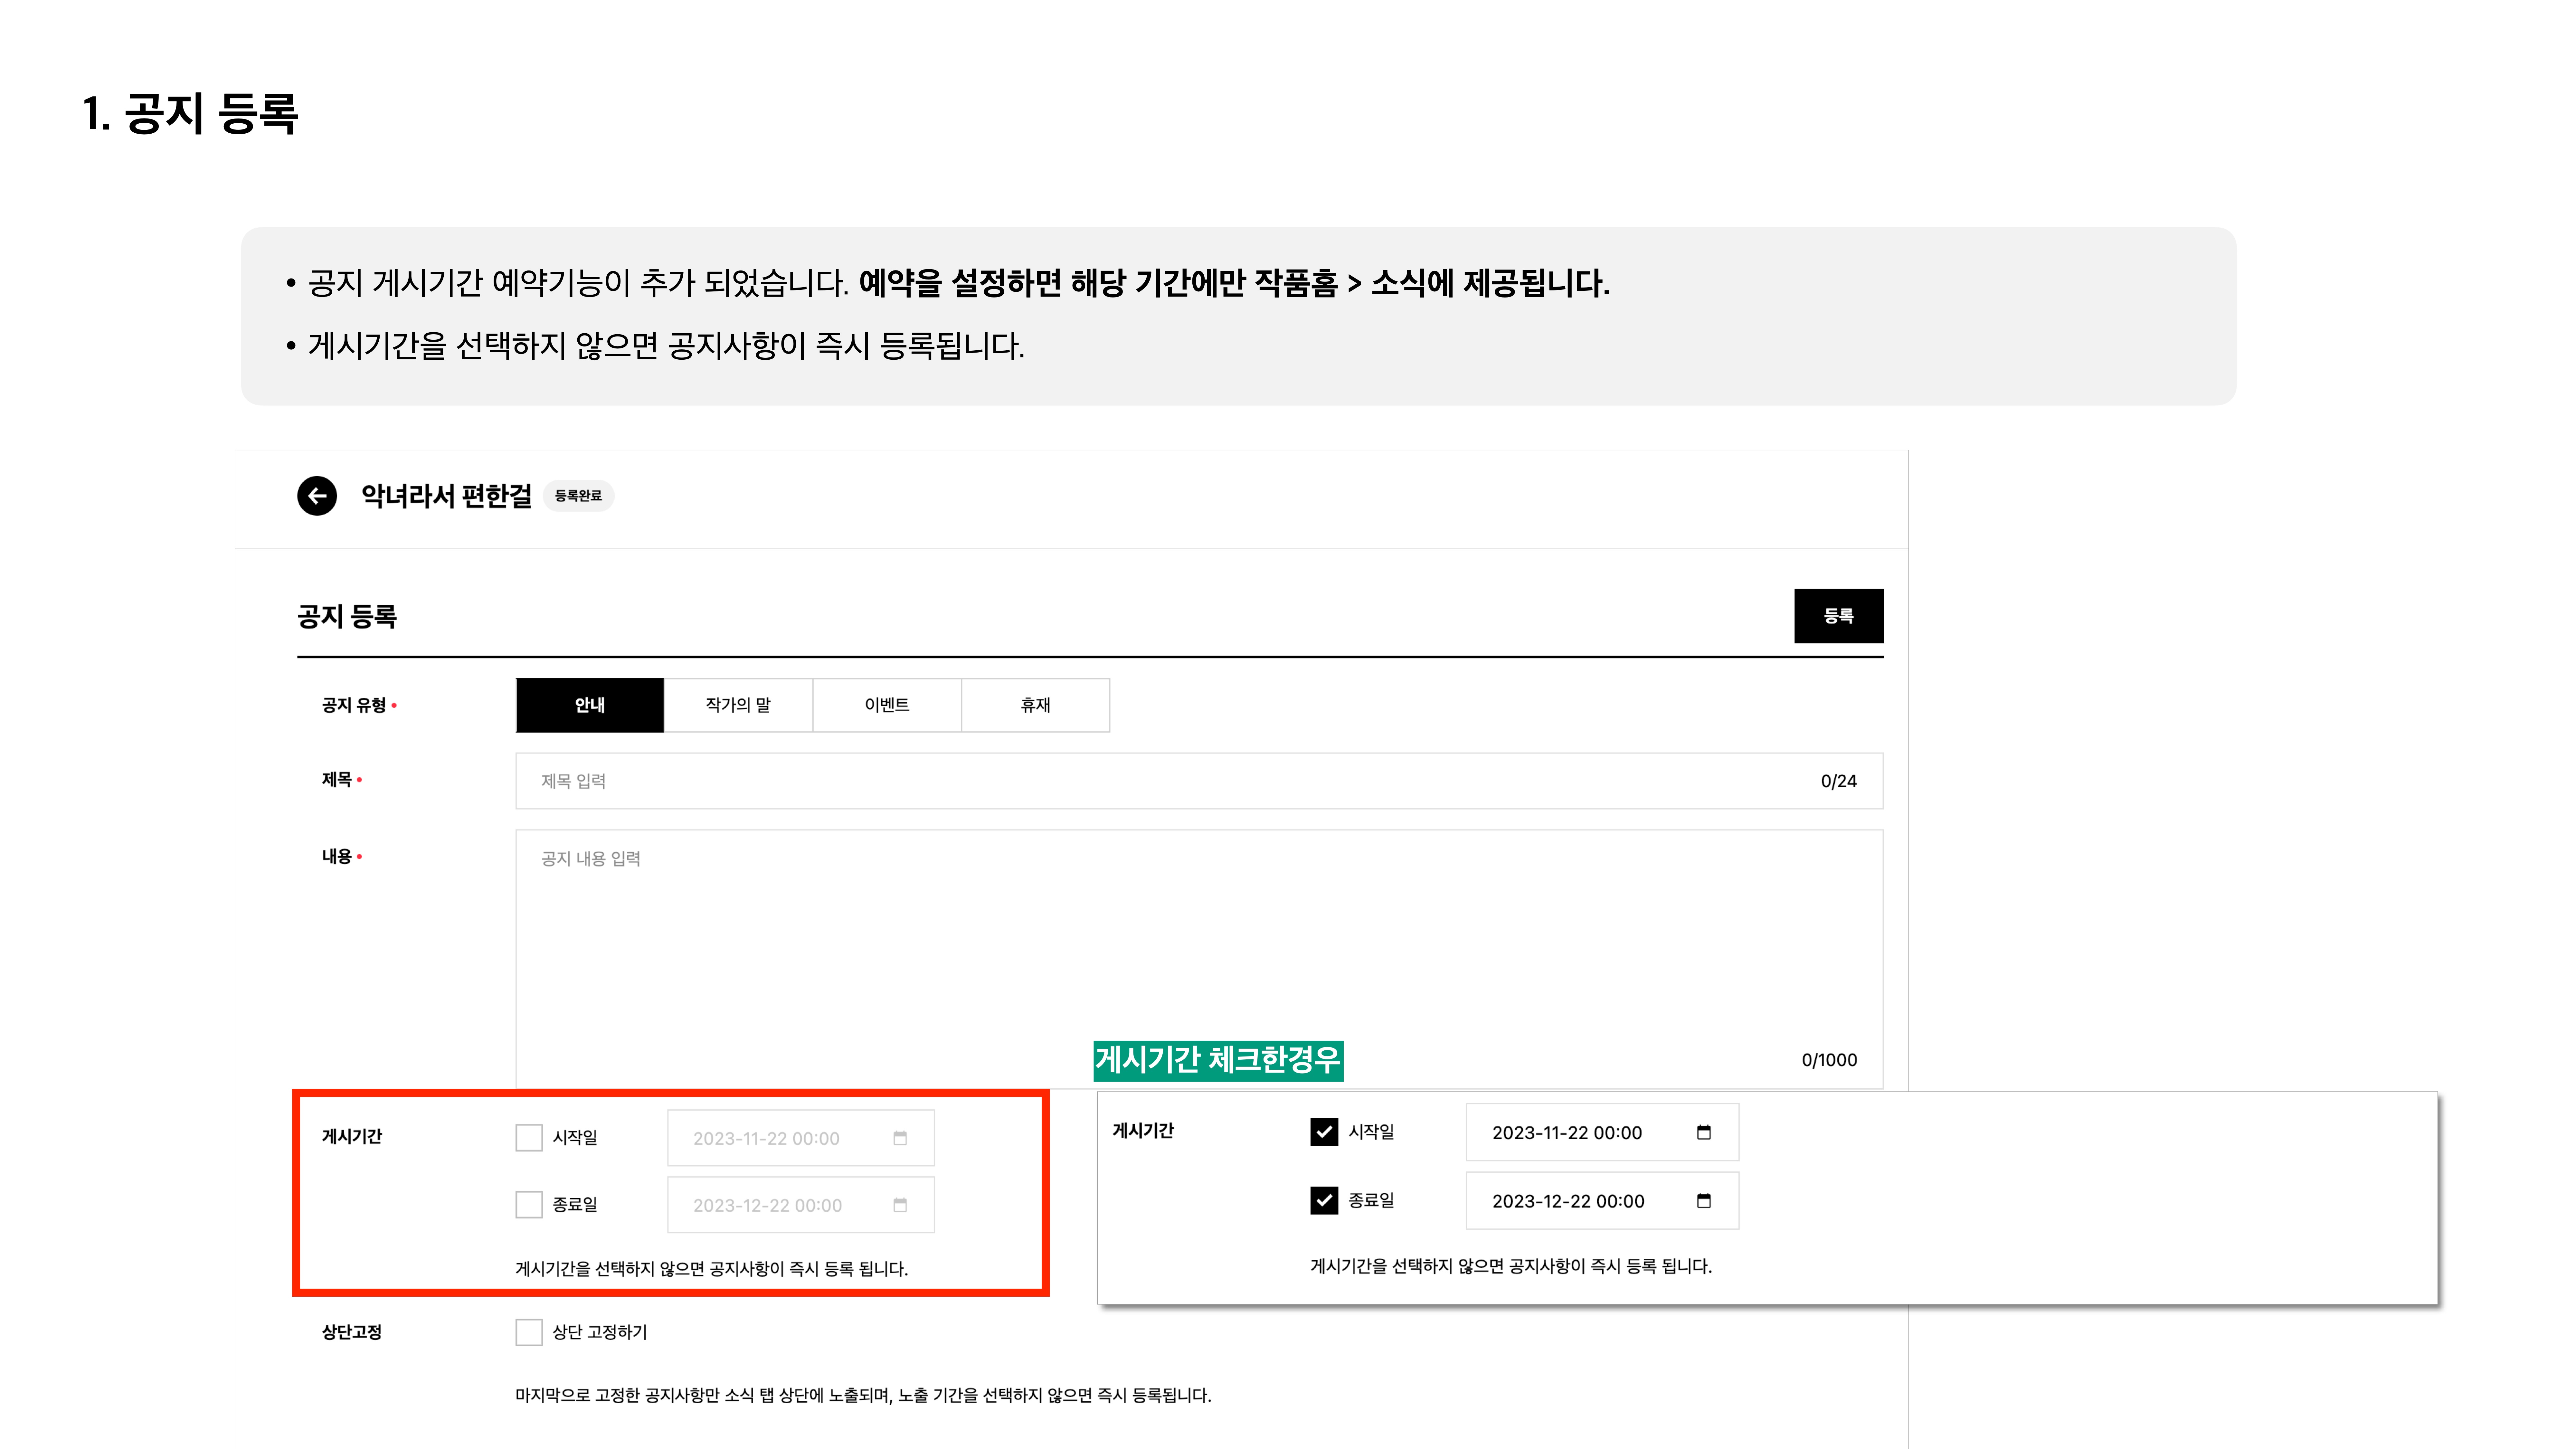Click 종료일 label next to checked checkbox
The width and height of the screenshot is (2576, 1449).
(x=1371, y=1200)
